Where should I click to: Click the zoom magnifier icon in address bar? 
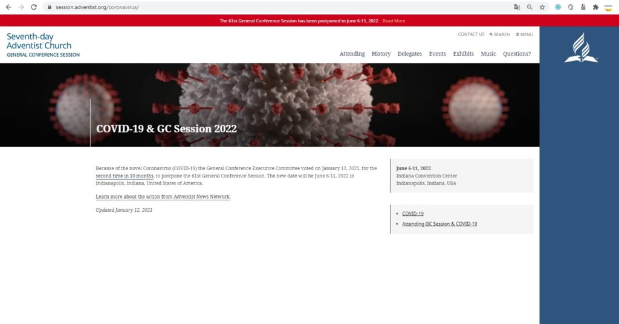530,7
